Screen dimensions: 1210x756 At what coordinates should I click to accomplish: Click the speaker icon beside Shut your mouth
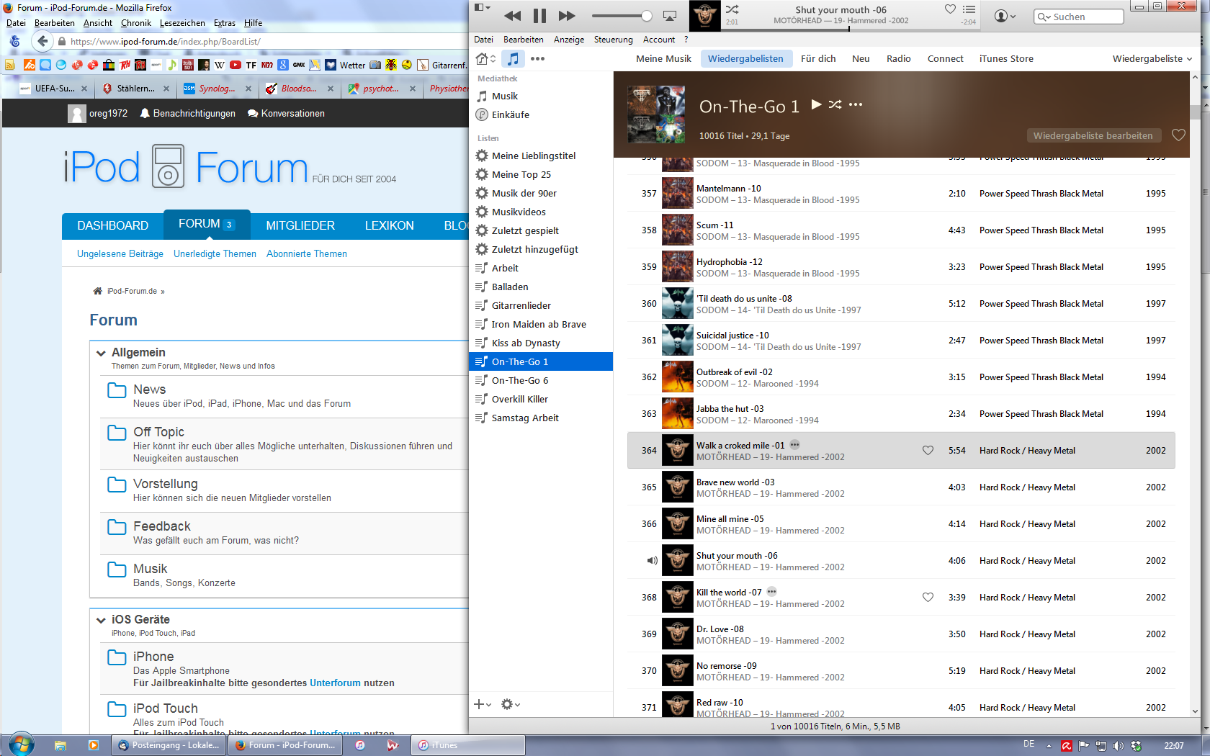pos(652,561)
